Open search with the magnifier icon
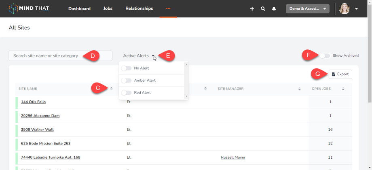The width and height of the screenshot is (372, 170). pyautogui.click(x=263, y=8)
